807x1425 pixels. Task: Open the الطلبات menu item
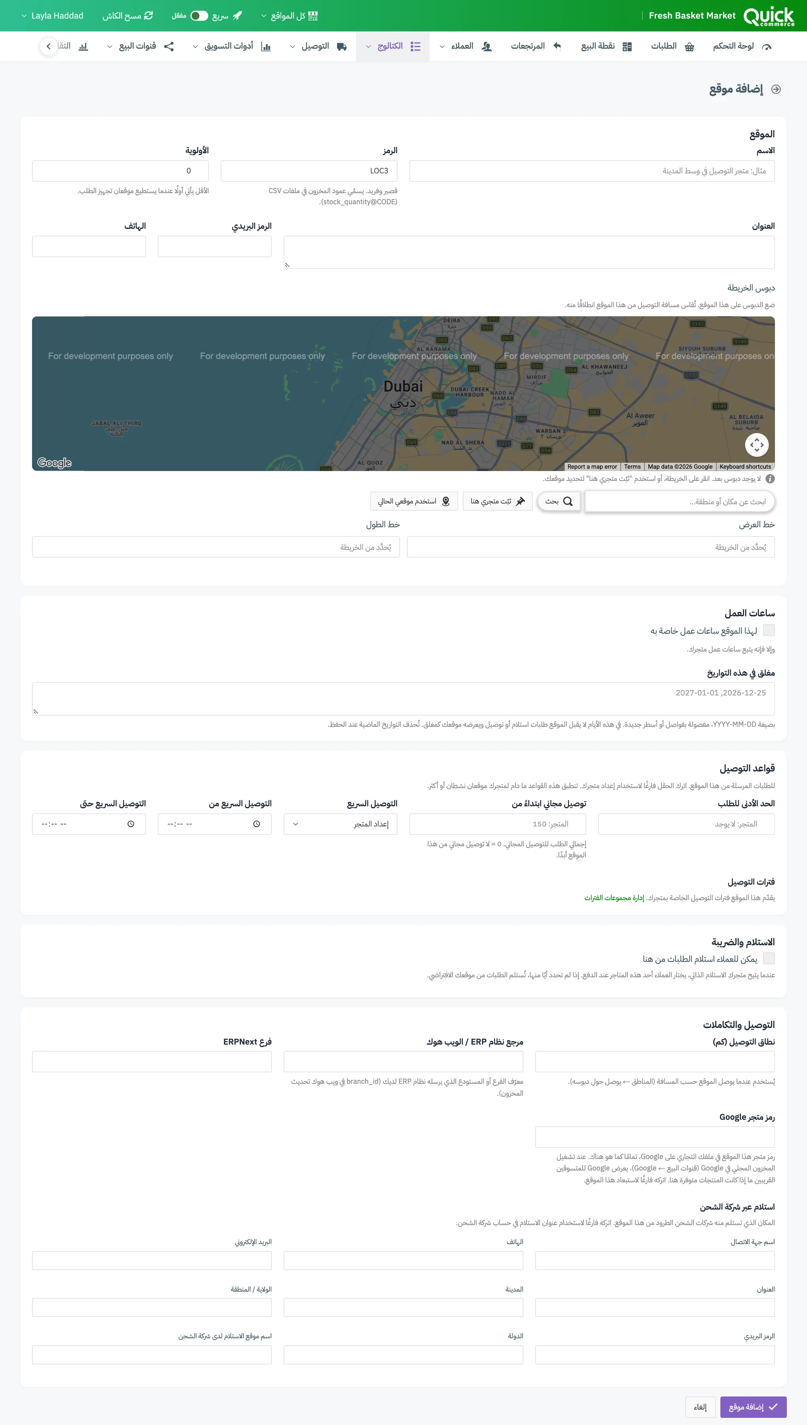[x=672, y=47]
